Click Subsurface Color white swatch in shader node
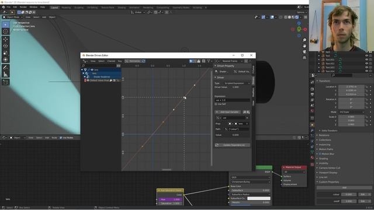The image size is (374, 210). [259, 198]
